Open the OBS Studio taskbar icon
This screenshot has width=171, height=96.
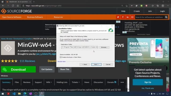point(36,94)
